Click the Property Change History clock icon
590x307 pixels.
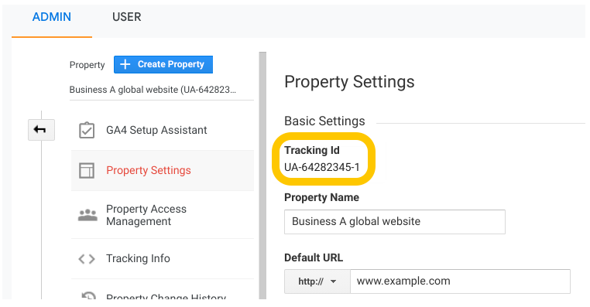tap(88, 295)
